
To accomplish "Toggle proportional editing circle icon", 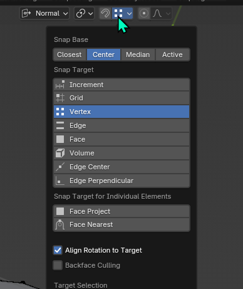I will click(144, 13).
